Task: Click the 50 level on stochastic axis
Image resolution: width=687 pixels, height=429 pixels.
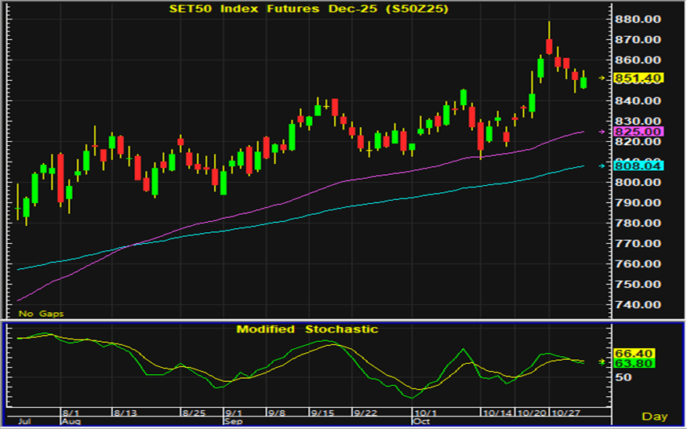Action: (623, 378)
